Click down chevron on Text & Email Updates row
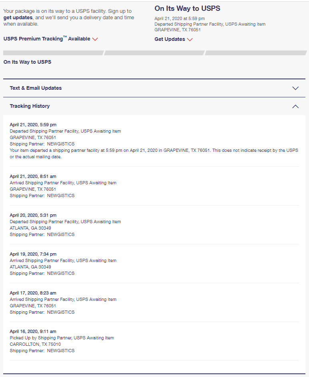Screen dimensions: 309x377 [295, 88]
